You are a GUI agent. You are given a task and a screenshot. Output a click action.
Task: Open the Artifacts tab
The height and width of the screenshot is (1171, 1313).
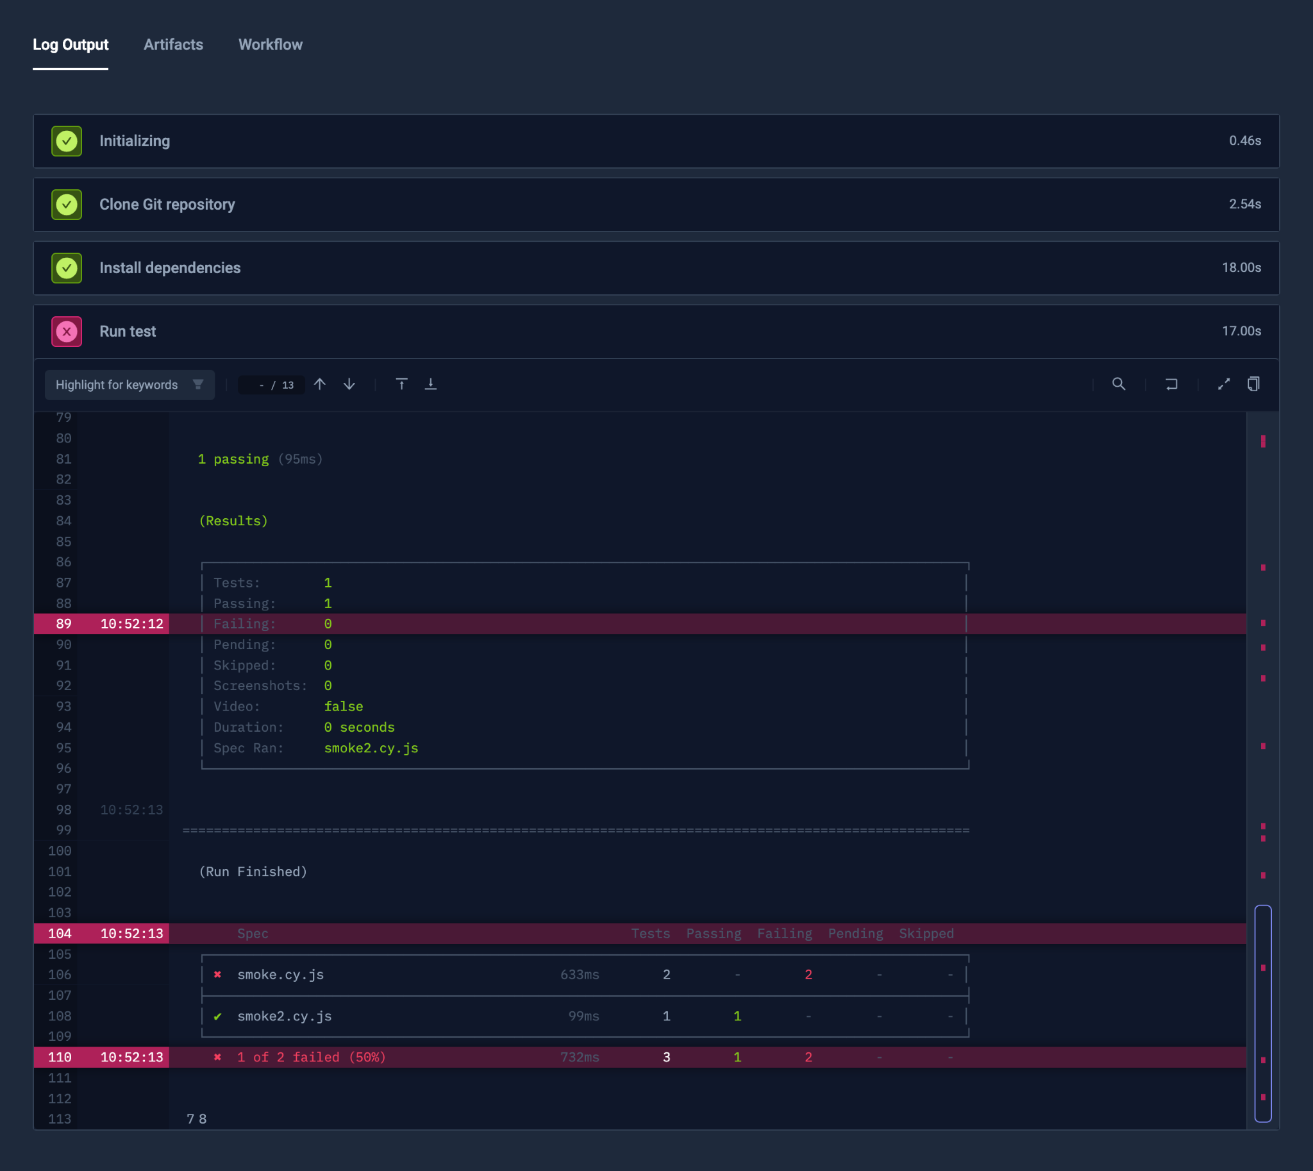point(173,46)
